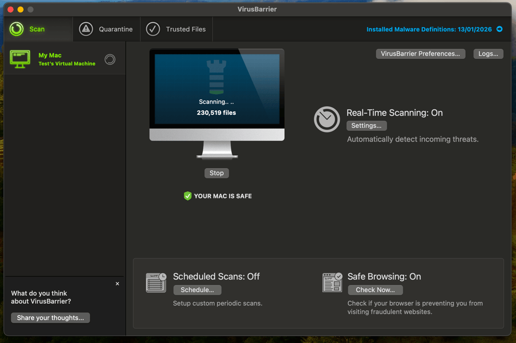Click 'Scheduled Scans: Off' heading
The image size is (516, 343).
tap(216, 277)
